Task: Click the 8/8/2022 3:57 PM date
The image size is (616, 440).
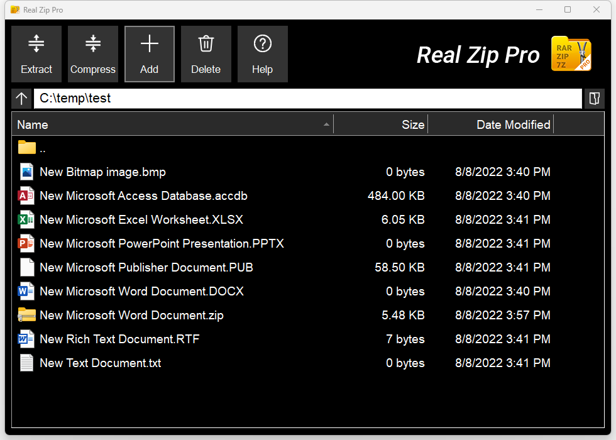Action: click(x=503, y=315)
